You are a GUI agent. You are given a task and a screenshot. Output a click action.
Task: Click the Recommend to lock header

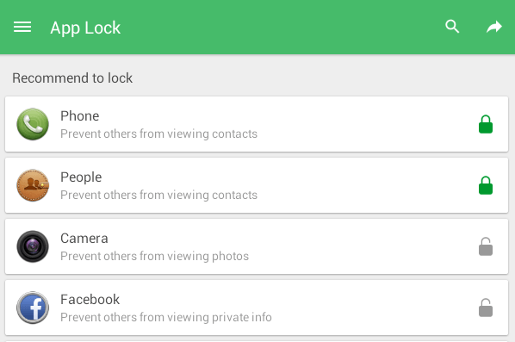pos(72,78)
